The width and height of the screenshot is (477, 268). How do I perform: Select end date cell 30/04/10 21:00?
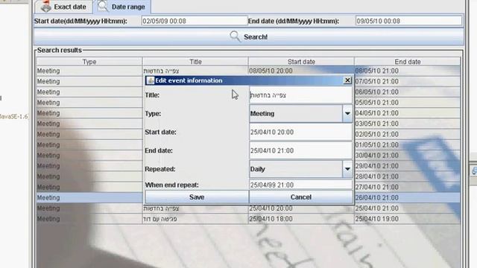(408, 156)
